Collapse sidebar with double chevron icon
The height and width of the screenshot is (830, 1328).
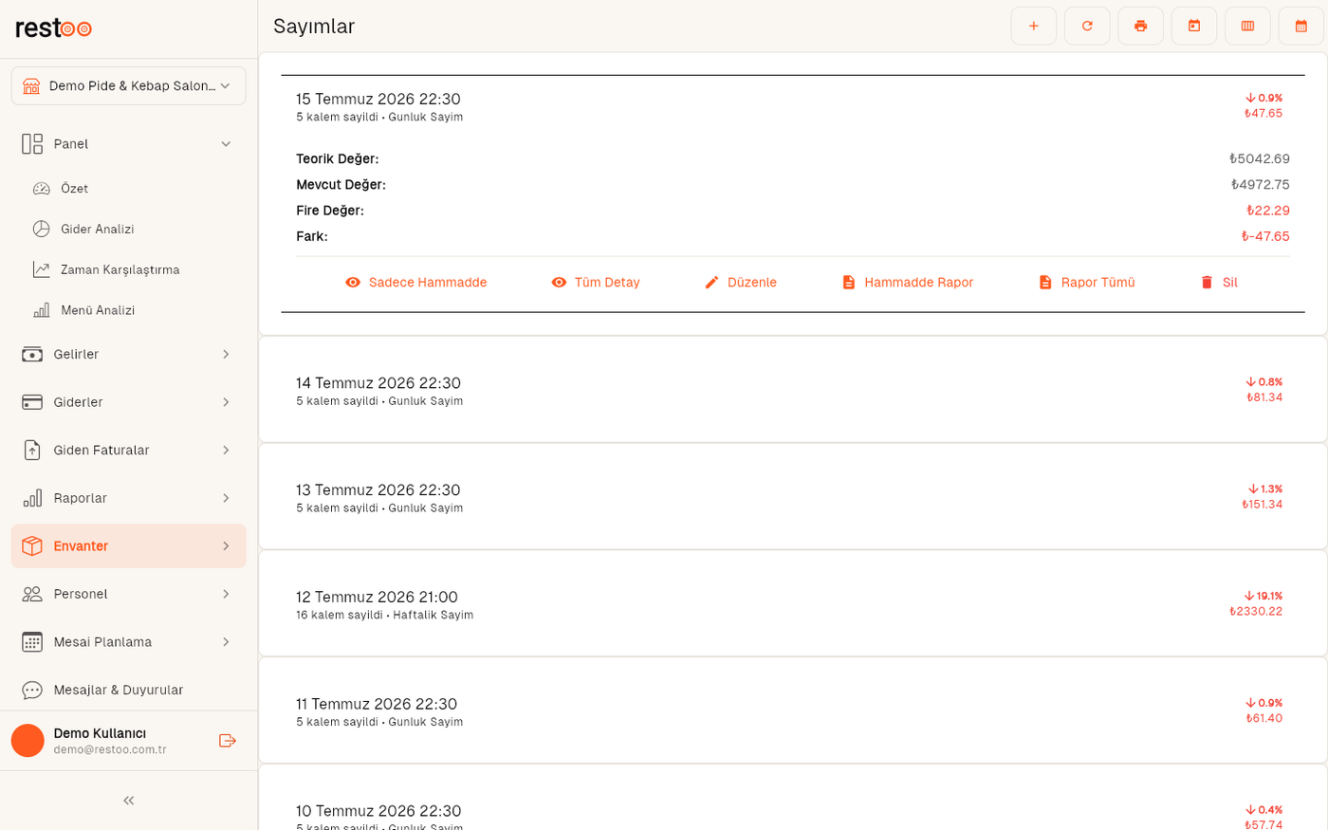click(129, 801)
